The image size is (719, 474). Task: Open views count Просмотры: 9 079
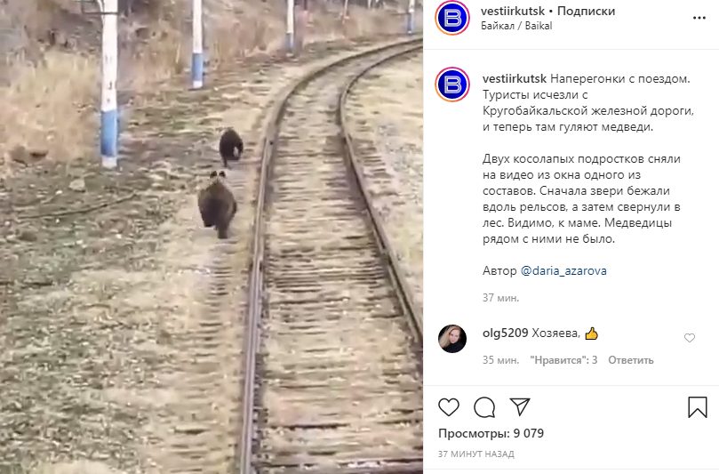[491, 434]
